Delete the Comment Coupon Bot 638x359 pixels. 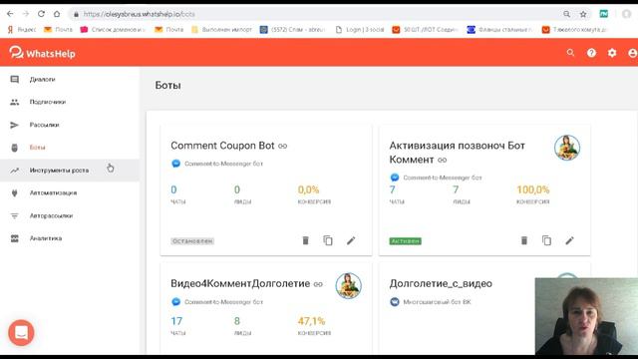[x=306, y=240]
